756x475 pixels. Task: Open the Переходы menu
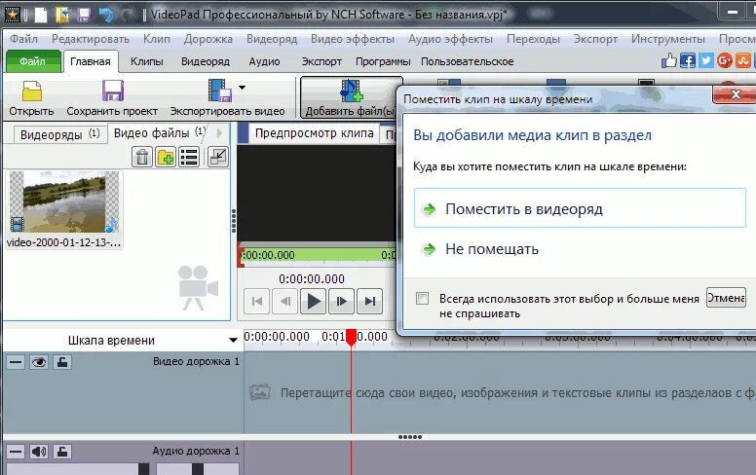point(533,39)
